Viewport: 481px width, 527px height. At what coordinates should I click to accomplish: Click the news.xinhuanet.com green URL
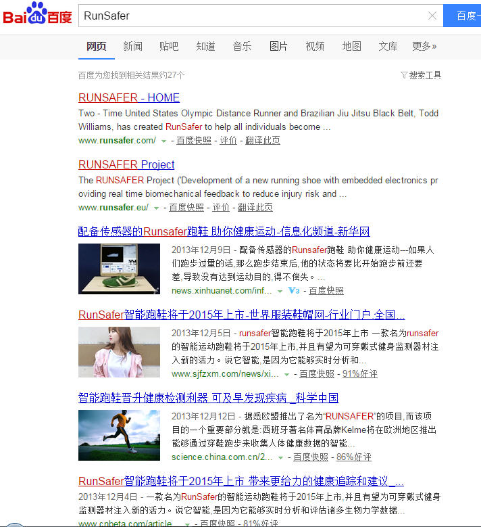tap(222, 291)
